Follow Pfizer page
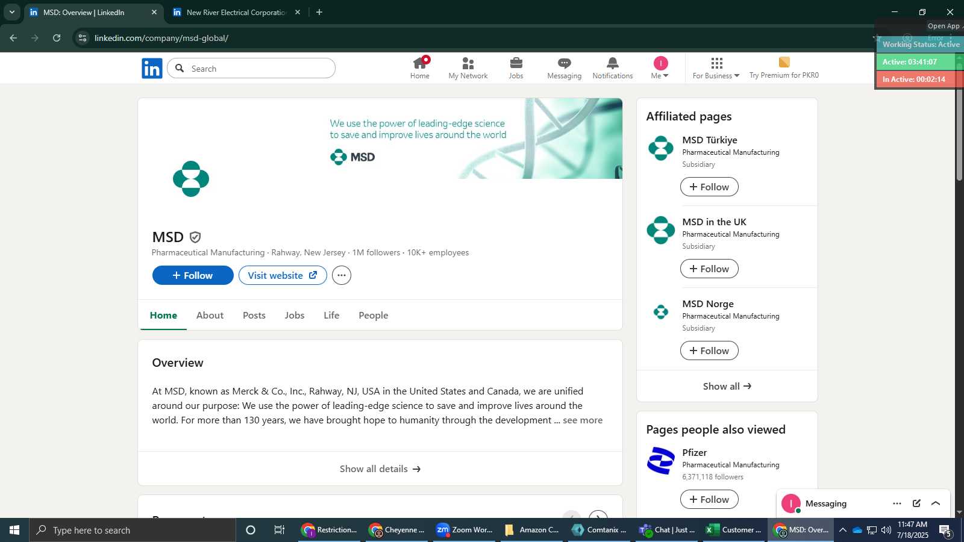 tap(709, 499)
